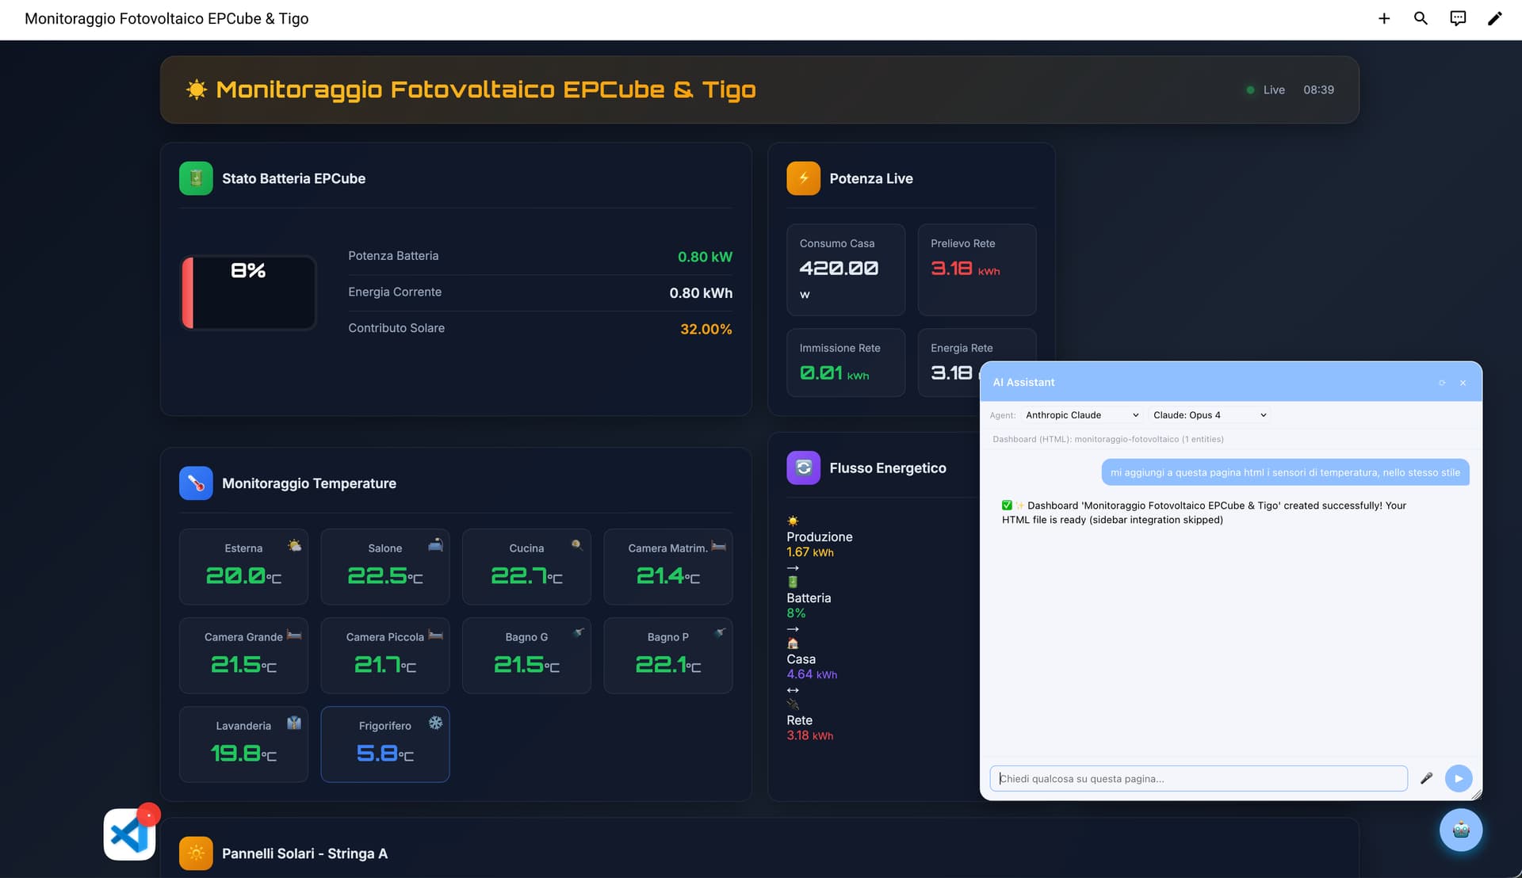Click the Live status indicator
Screen dimensions: 1522x878
point(1266,90)
